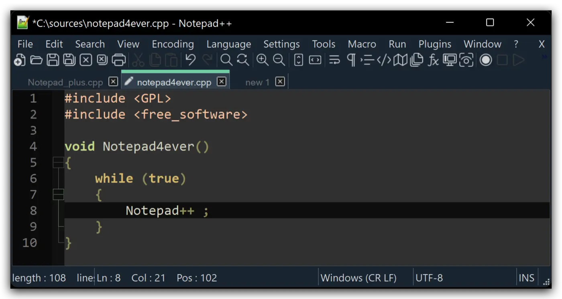Viewport: 562px width, 299px height.
Task: Click the Zoom In toolbar icon
Action: [263, 60]
